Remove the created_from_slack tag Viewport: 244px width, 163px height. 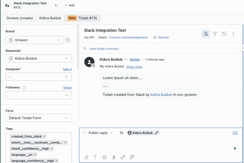[44, 136]
